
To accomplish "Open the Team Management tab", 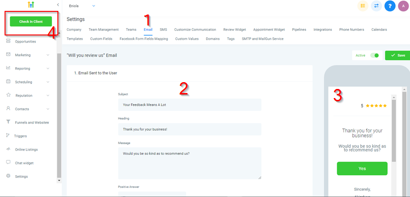I will [x=103, y=30].
